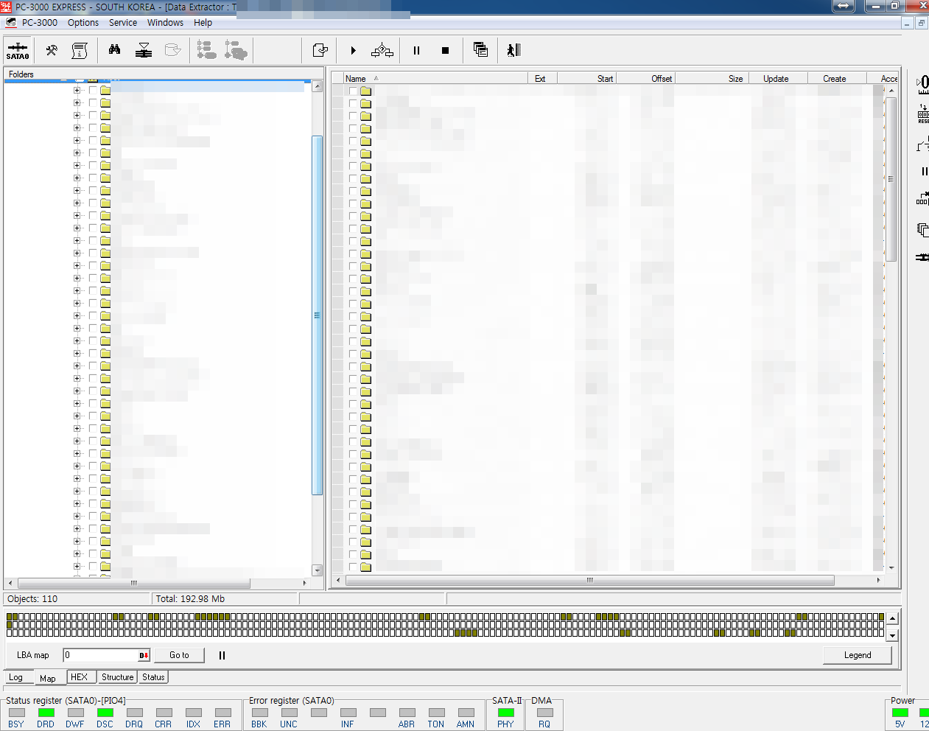This screenshot has width=929, height=731.
Task: Click the switch relay sidebar icon
Action: [x=923, y=144]
